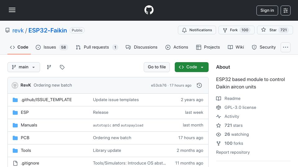Expand additional tabs with ellipsis button
Screen dimensions: 298x167
pos(286,47)
